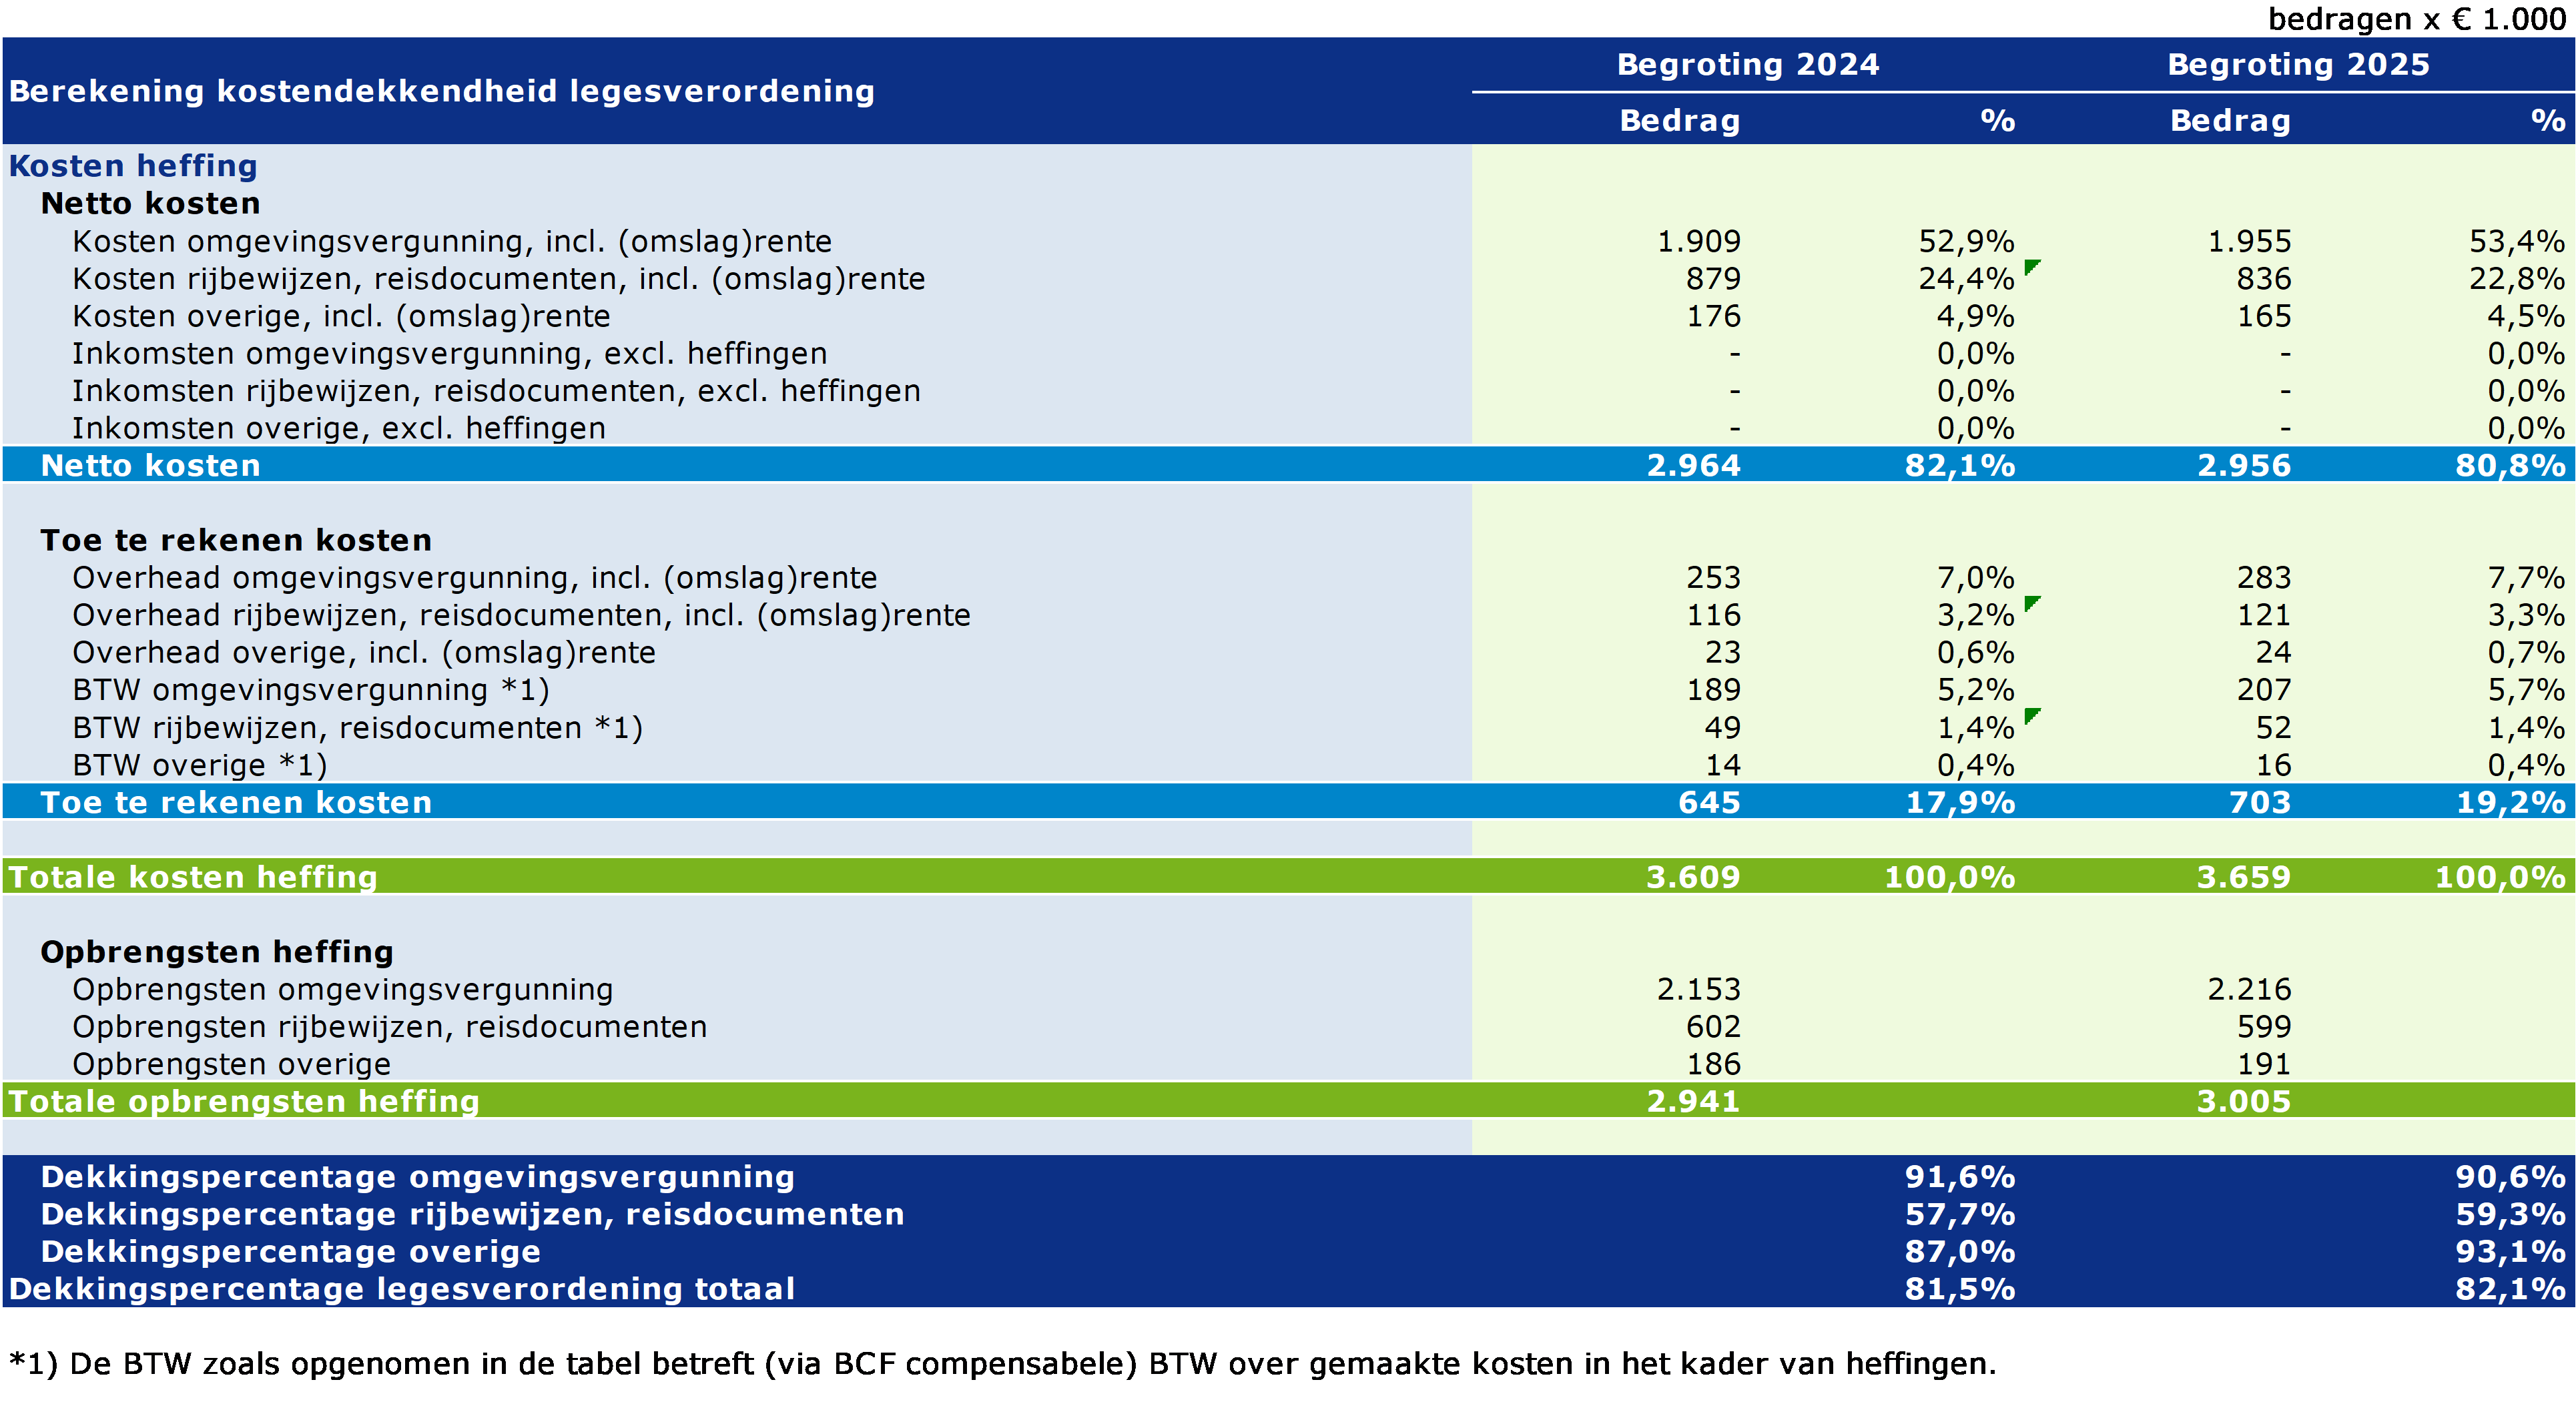Screen dimensions: 2576x1420
Task: Click 'BTW overige *1)' label
Action: click(200, 766)
